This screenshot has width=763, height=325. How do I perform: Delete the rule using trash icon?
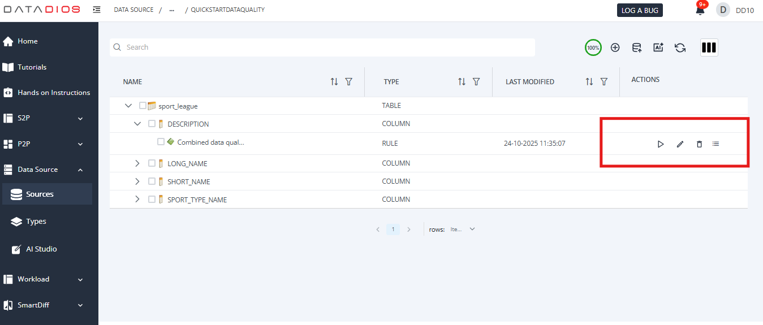(x=699, y=144)
